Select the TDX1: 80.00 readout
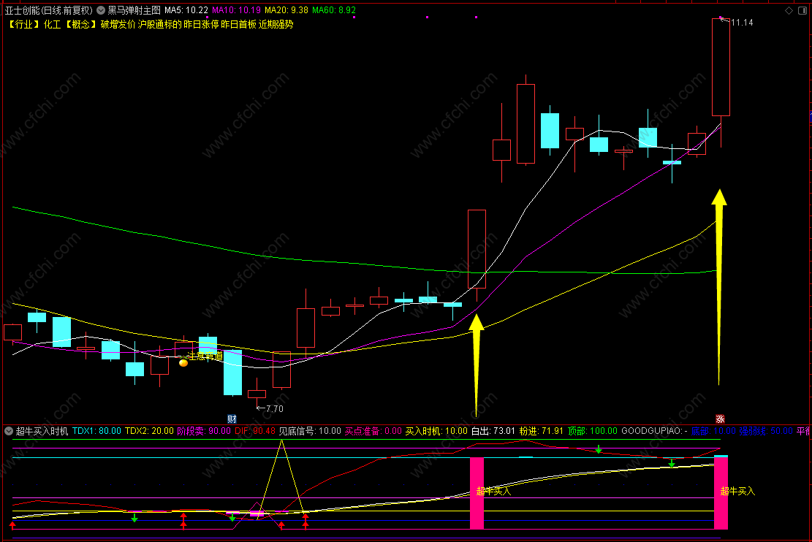This screenshot has width=812, height=542. click(x=96, y=431)
